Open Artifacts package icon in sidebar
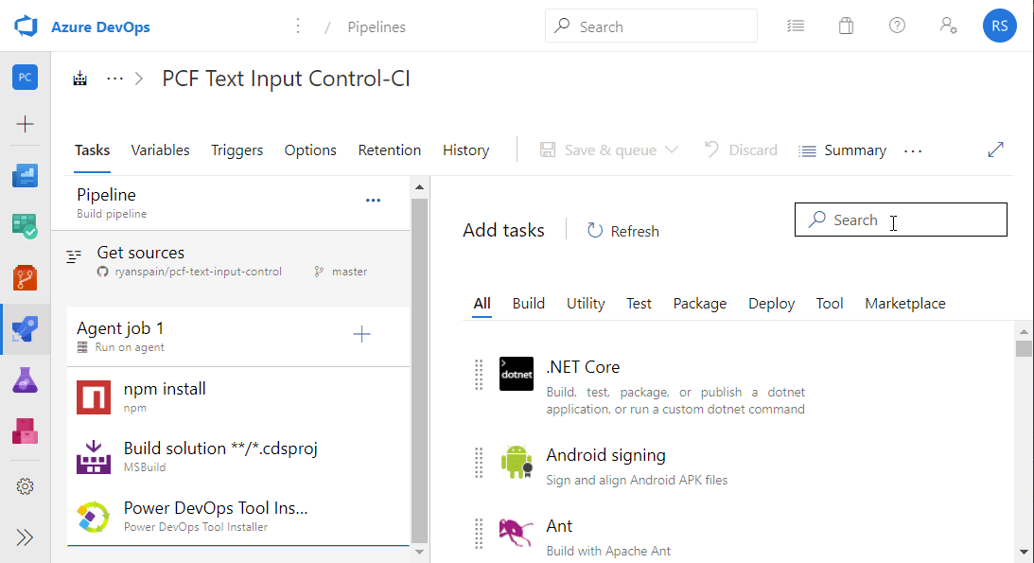 (25, 431)
